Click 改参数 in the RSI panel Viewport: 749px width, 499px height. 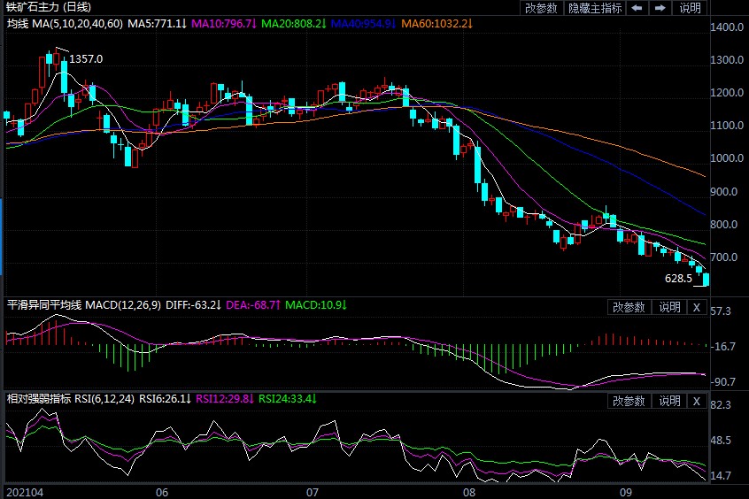click(629, 401)
